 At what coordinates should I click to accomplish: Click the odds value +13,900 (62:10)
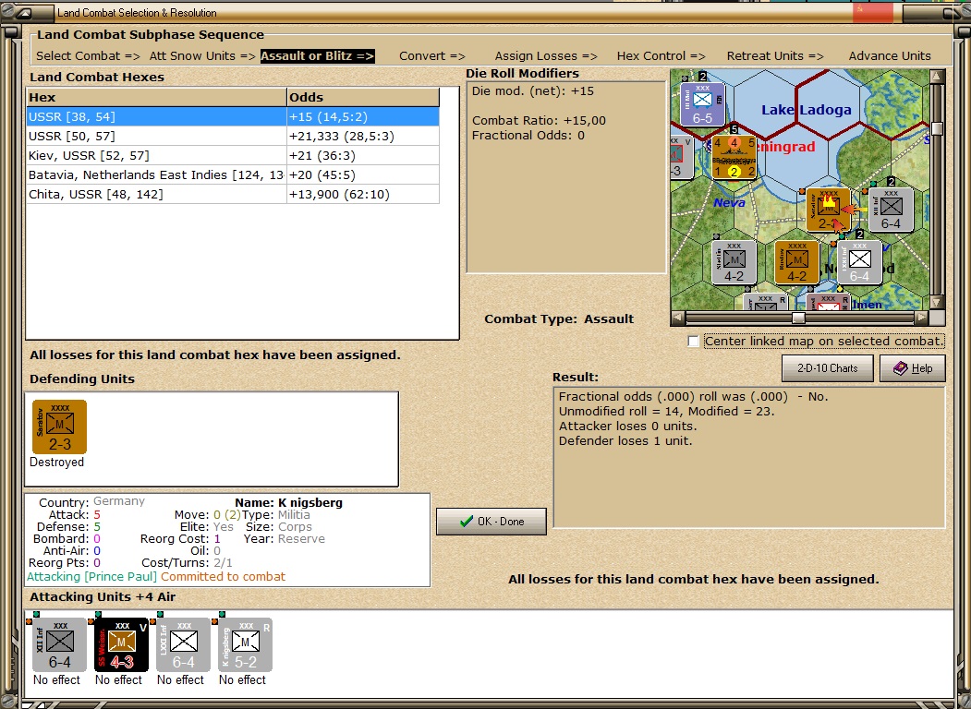[339, 194]
